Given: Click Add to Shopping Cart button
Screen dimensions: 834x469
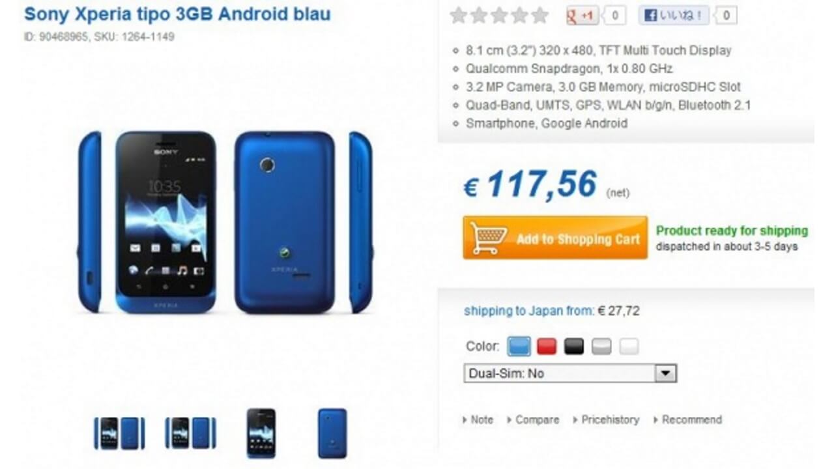Looking at the screenshot, I should coord(555,238).
